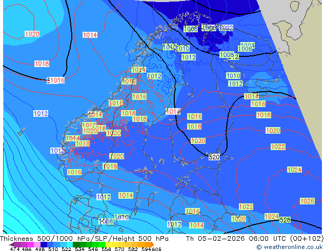This screenshot has height=251, width=325.
Task: Open the weatheronline.co.uk link
Action: click(290, 247)
